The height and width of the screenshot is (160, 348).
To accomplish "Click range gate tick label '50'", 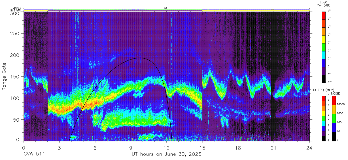I will 16,119.
